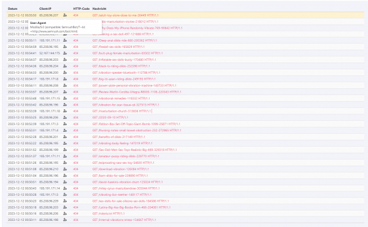
Task: Click user-agent icon in the 00:52:39 row
Action: (65, 124)
